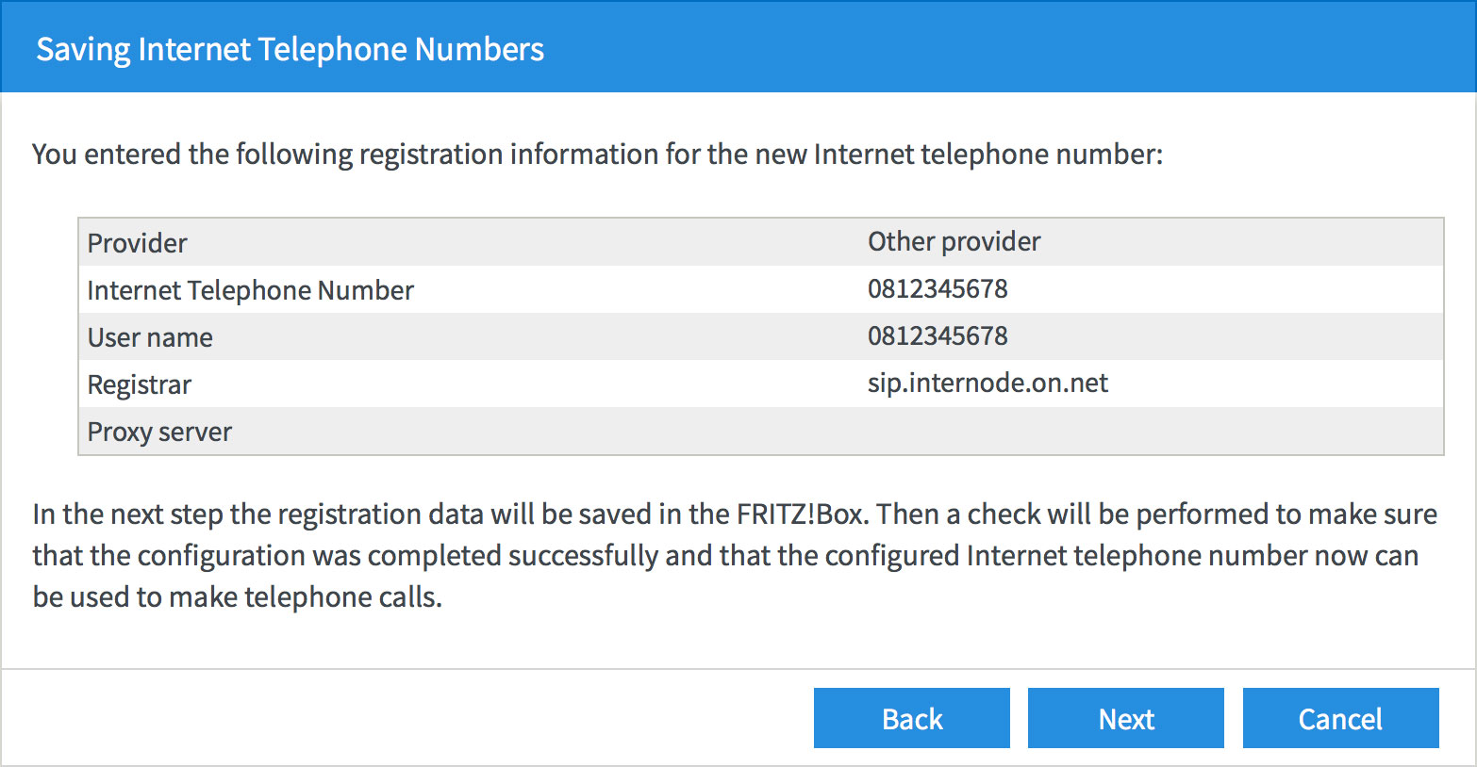The width and height of the screenshot is (1477, 767).
Task: Click the Next button to save settings
Action: 1125,718
